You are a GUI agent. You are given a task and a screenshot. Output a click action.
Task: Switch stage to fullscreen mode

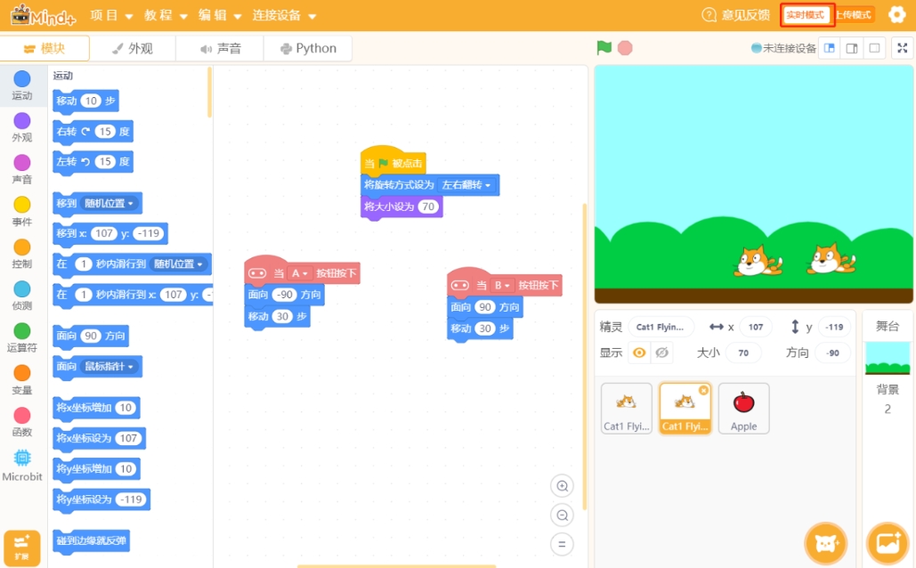pos(902,48)
